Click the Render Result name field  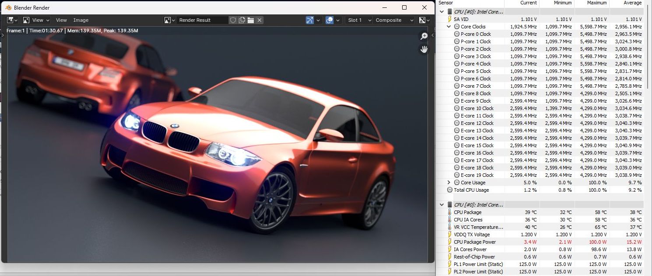tap(203, 20)
